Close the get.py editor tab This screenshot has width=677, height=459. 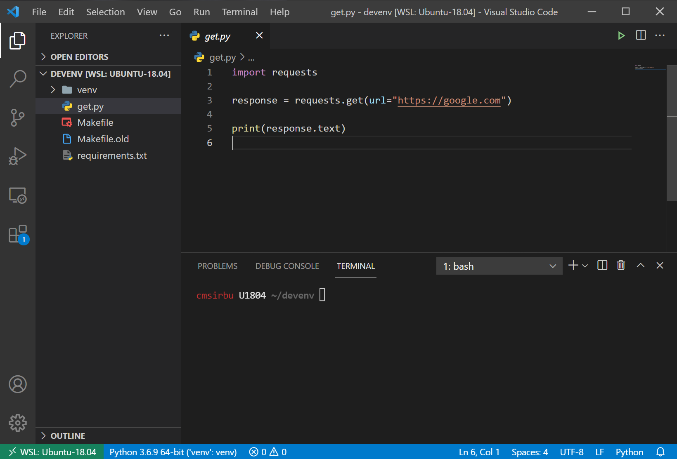[x=259, y=35]
